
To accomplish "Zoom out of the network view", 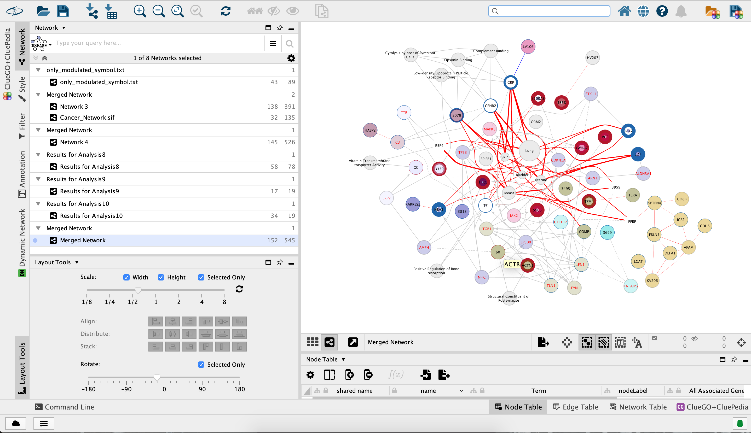I will 159,11.
